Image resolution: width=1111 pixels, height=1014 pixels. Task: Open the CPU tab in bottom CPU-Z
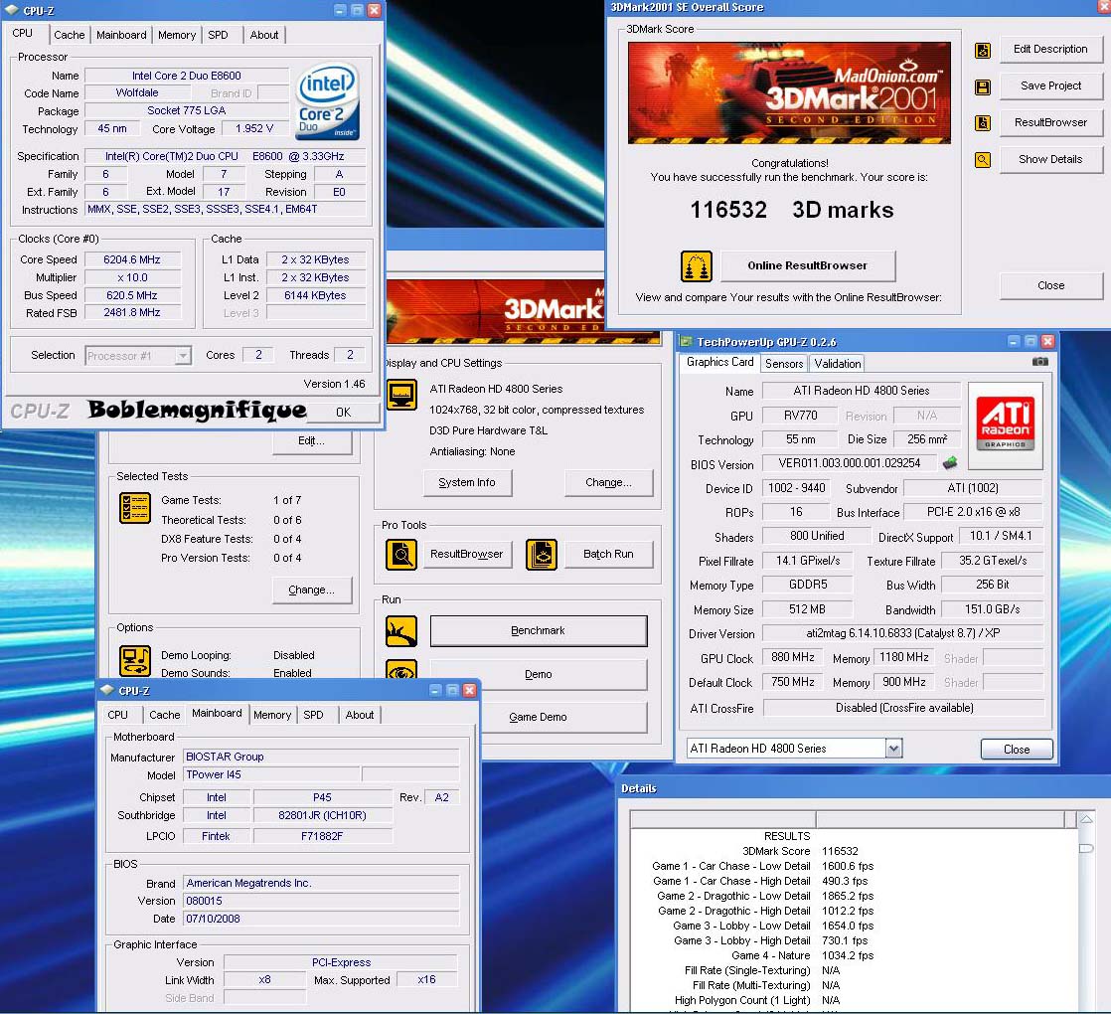[117, 715]
